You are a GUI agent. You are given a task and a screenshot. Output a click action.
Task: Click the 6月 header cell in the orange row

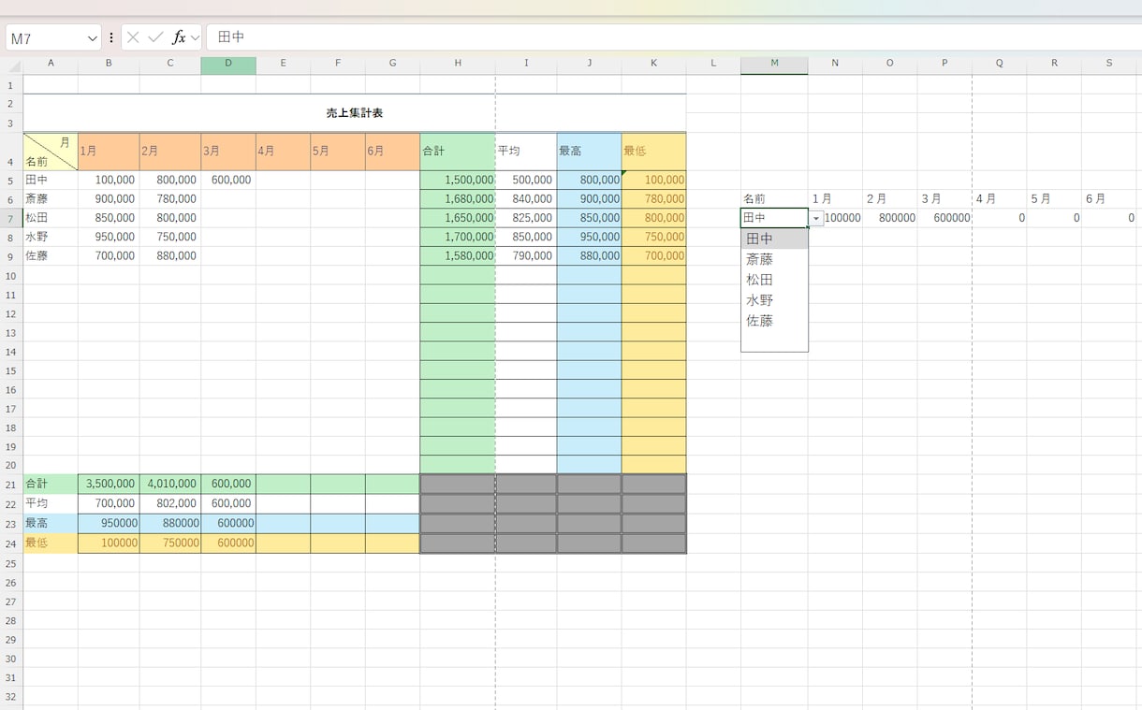tap(393, 151)
